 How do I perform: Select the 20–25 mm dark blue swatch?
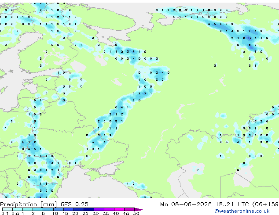click(78, 209)
